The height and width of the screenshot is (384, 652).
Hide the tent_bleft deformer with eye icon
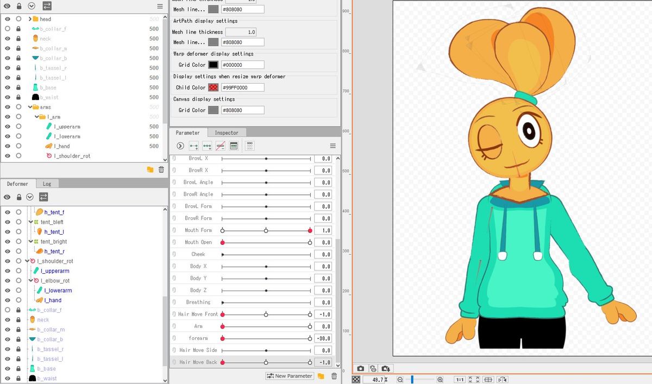pos(8,222)
